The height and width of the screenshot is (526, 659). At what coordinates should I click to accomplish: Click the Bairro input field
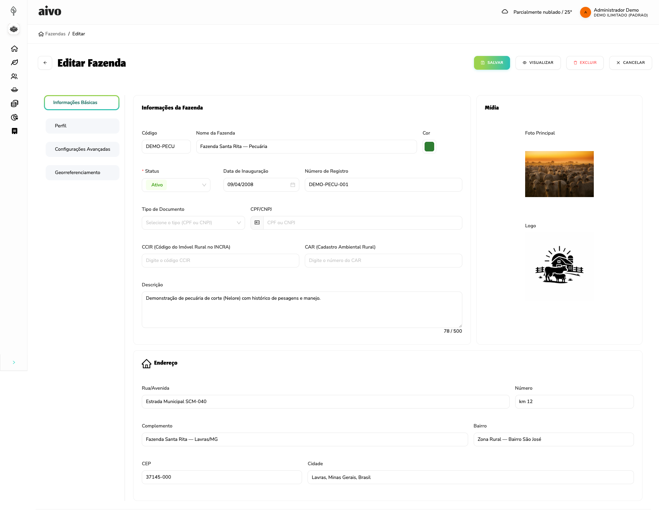tap(554, 439)
